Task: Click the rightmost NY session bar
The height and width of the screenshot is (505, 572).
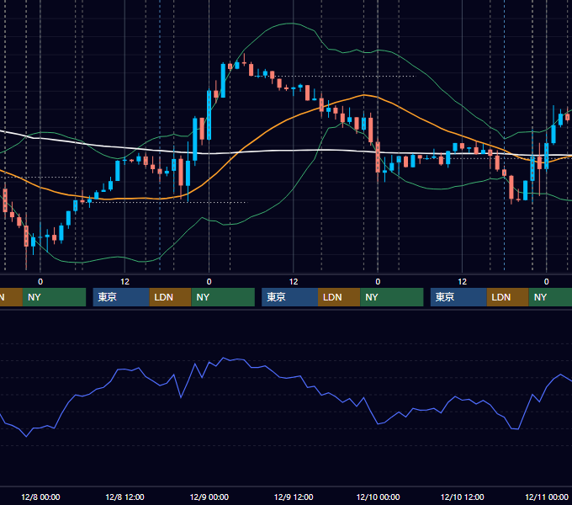Action: click(550, 297)
